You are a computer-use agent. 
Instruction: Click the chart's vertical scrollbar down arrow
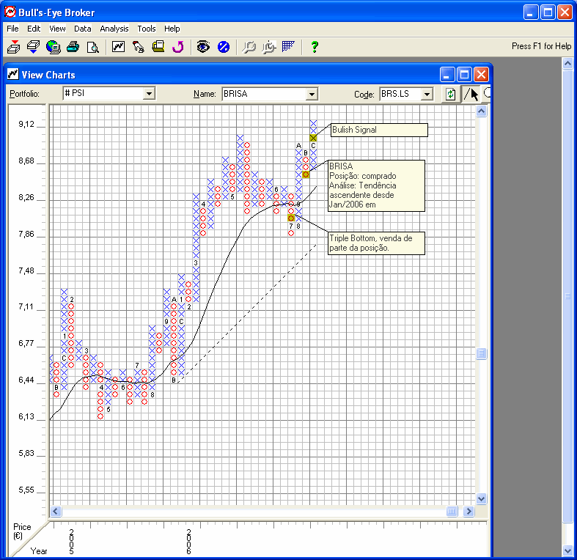(482, 498)
